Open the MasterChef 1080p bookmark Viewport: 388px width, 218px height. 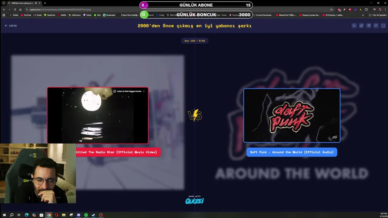286,15
